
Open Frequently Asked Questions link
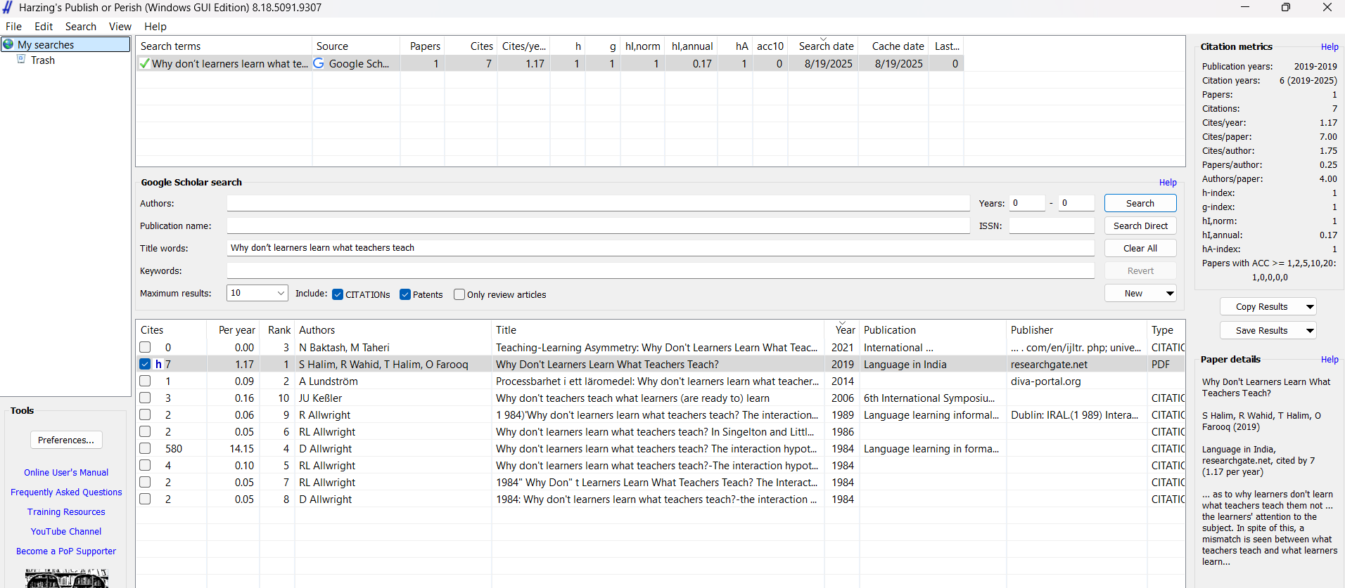click(x=66, y=492)
